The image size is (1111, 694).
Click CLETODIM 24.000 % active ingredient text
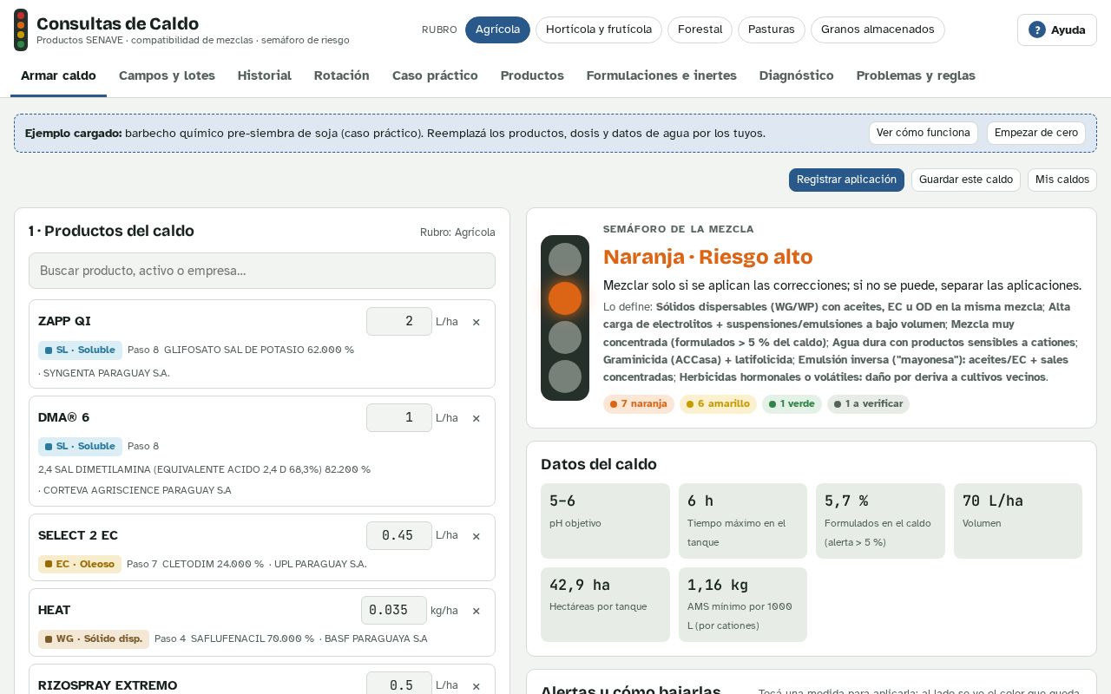pyautogui.click(x=213, y=564)
